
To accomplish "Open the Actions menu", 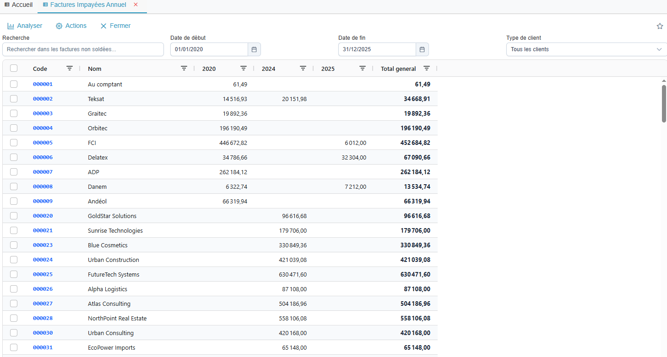I will 71,26.
